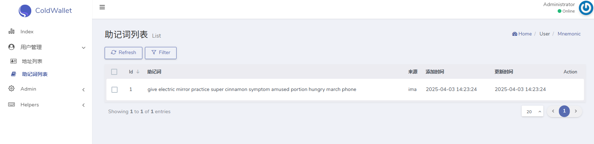This screenshot has width=594, height=144.
Task: Click the 地址列表 address card icon
Action: [x=14, y=61]
